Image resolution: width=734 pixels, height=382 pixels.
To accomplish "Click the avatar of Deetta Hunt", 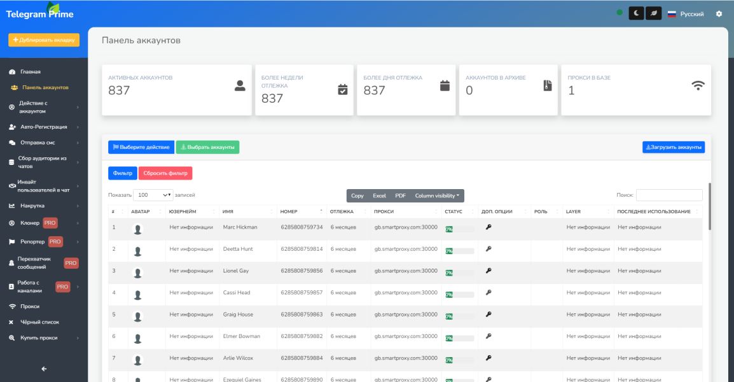I will (x=138, y=251).
